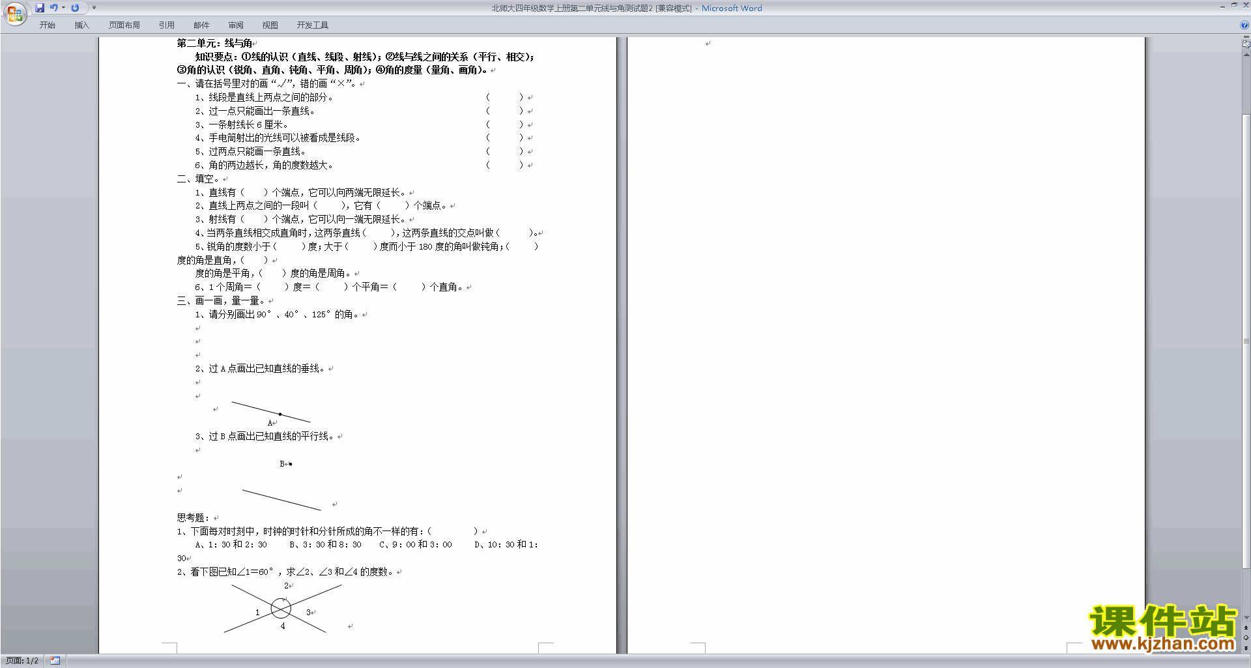Click the split-window handle above the ruler icon

(x=1246, y=37)
